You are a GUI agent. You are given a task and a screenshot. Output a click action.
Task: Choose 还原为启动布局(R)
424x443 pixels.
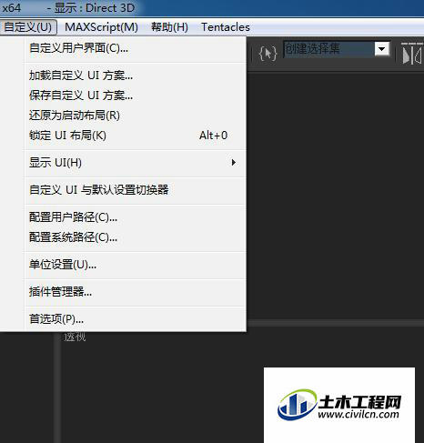136,116
